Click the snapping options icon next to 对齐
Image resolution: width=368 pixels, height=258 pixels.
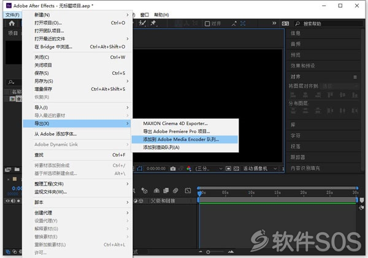coord(234,23)
